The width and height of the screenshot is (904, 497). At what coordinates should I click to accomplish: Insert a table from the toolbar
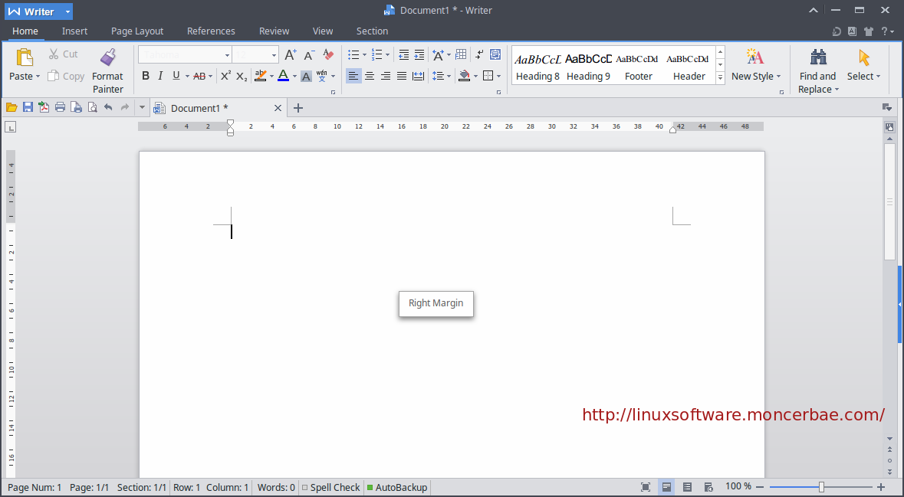click(461, 54)
